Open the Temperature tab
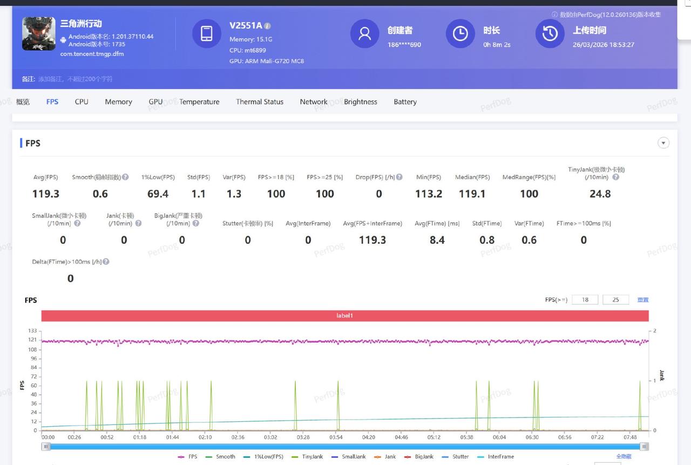This screenshot has height=465, width=691. [199, 101]
